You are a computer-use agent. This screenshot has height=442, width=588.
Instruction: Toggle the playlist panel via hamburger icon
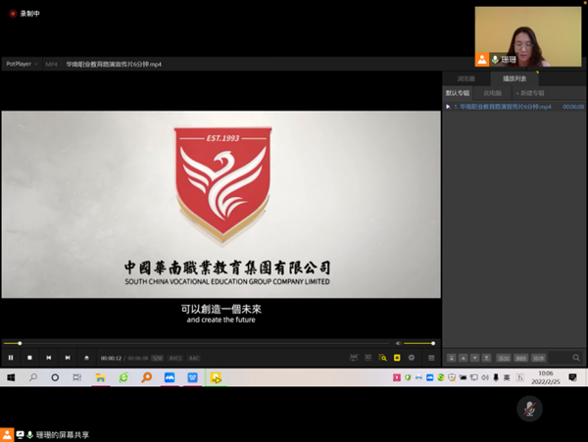pos(430,358)
